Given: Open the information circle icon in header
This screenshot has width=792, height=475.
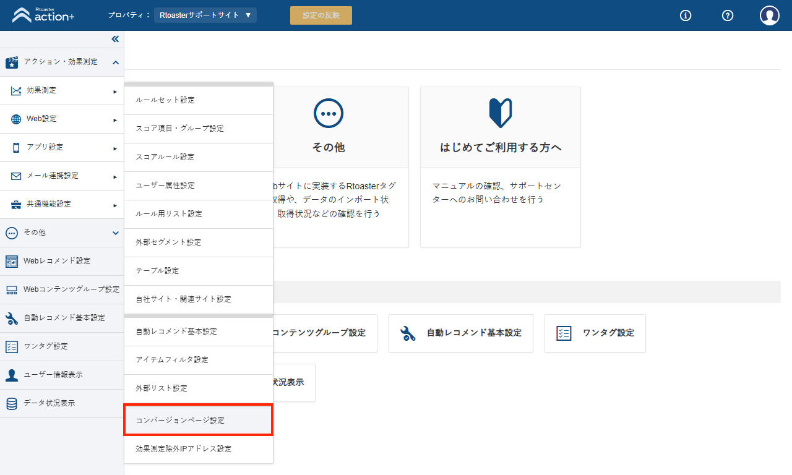Looking at the screenshot, I should point(686,15).
